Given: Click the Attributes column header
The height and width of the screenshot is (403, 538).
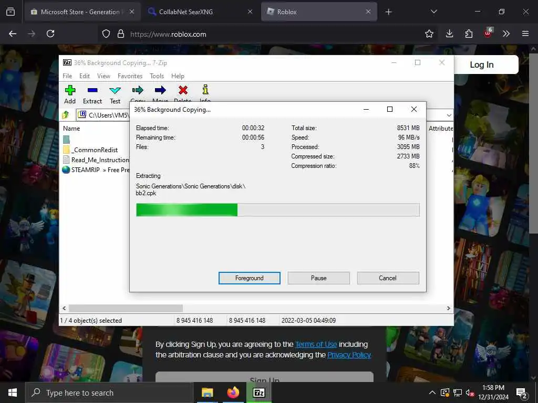Looking at the screenshot, I should click(441, 129).
